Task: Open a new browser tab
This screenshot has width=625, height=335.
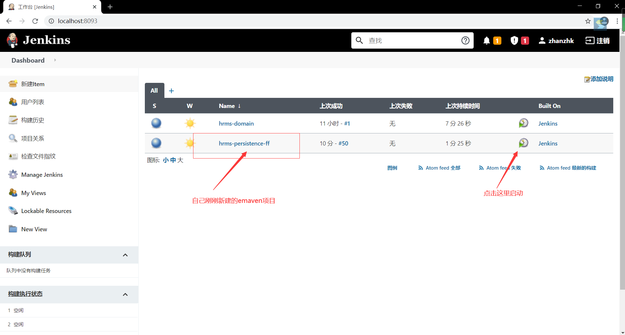Action: (x=110, y=7)
